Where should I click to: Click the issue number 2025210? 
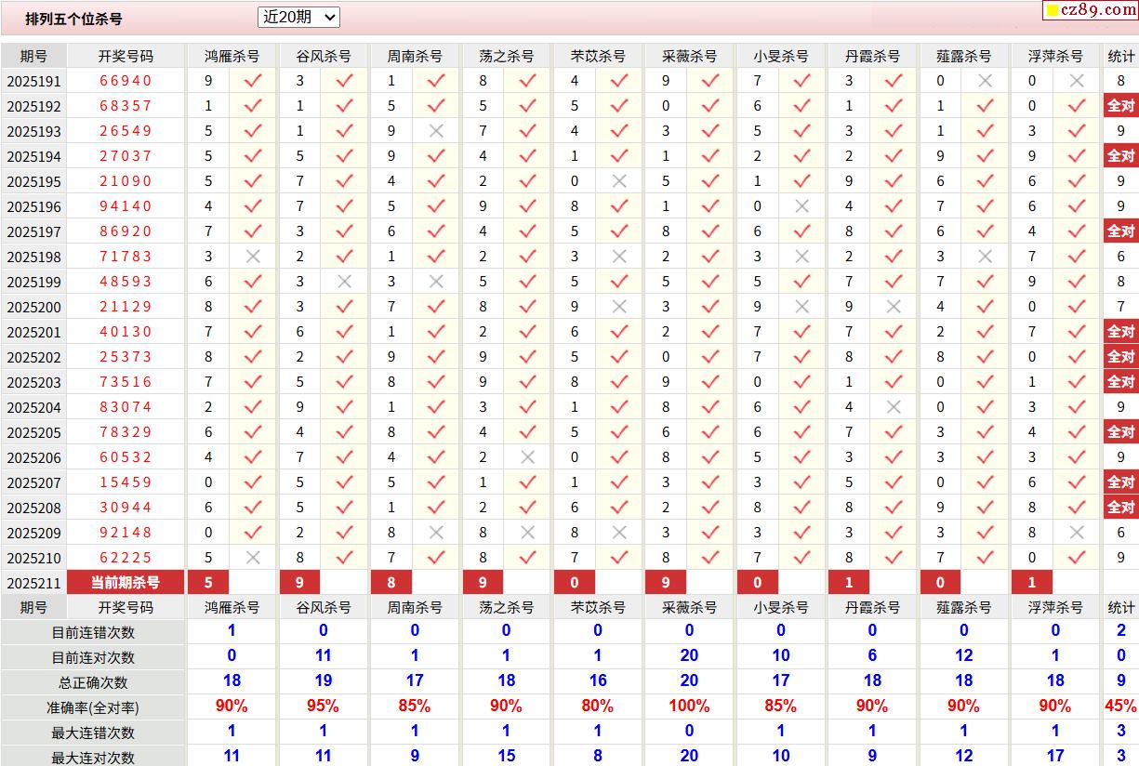[33, 558]
